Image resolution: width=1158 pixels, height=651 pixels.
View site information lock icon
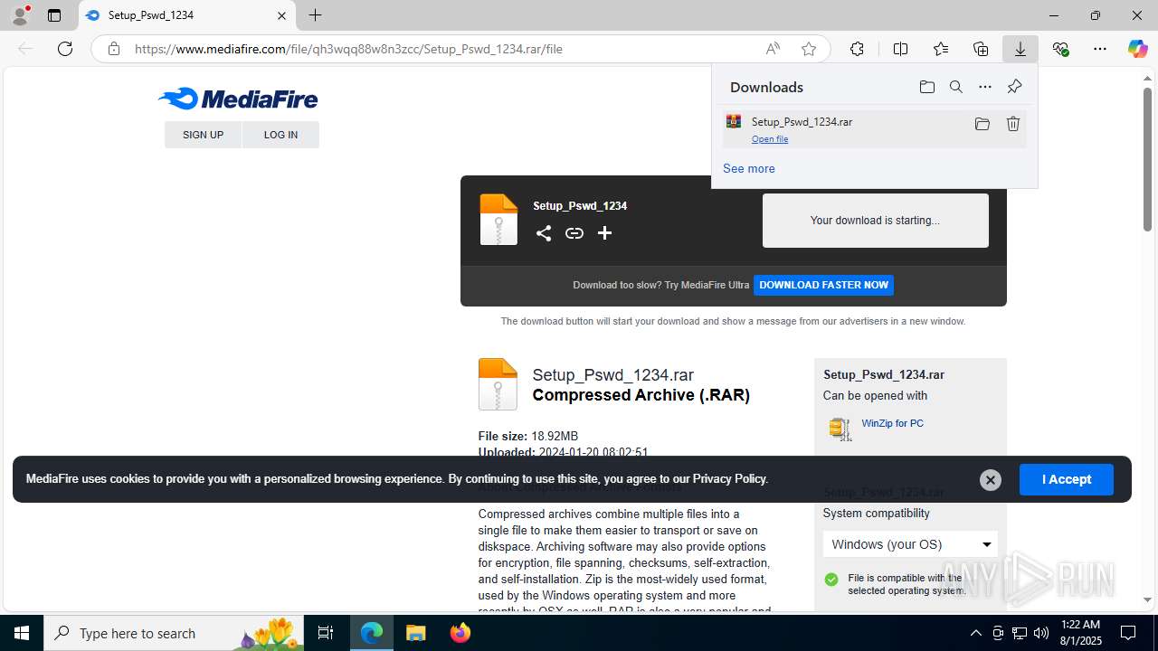pos(113,49)
